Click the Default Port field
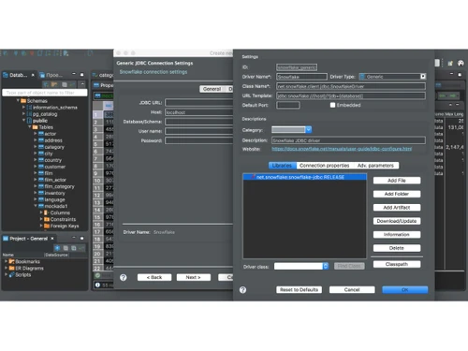Screen dimensions: 468x351 (x=288, y=105)
